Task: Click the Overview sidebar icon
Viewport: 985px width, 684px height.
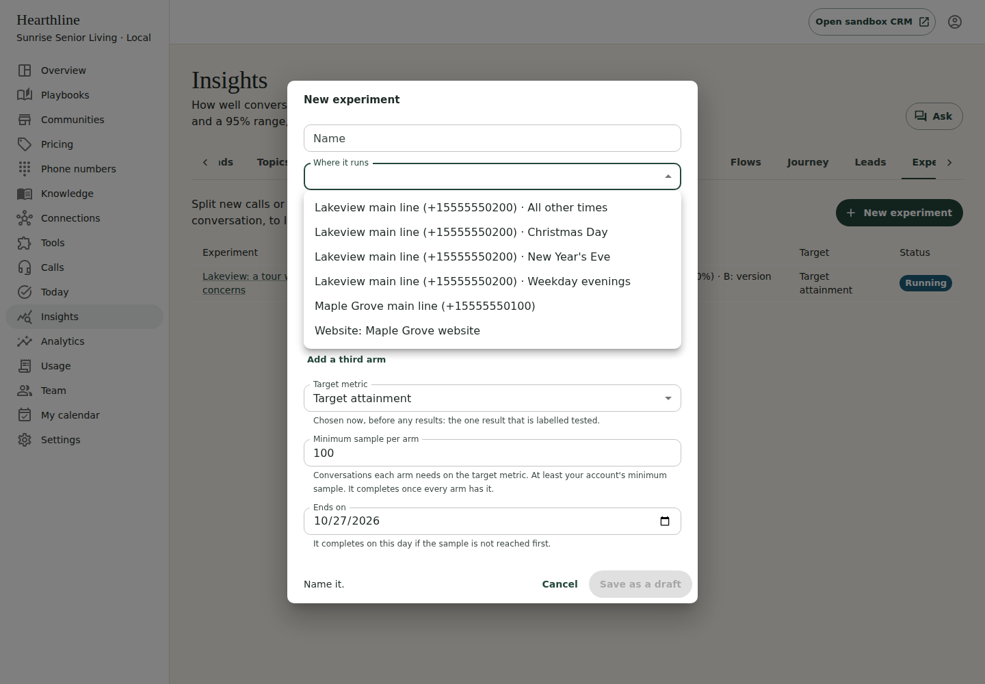Action: pos(25,70)
